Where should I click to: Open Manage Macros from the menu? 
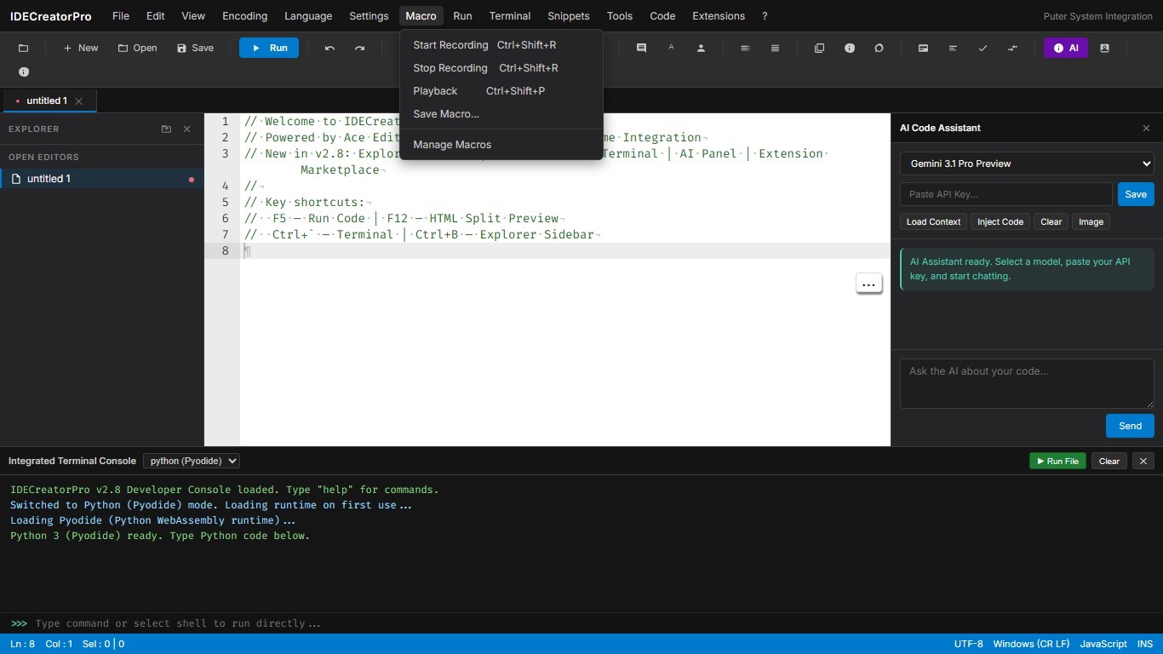(x=501, y=145)
